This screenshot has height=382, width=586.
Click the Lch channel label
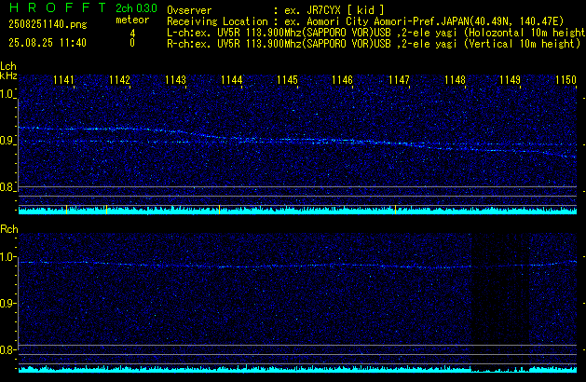tap(8, 66)
